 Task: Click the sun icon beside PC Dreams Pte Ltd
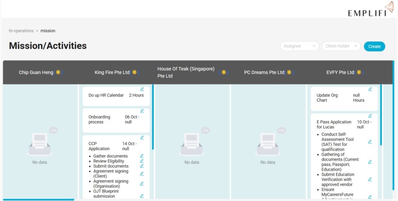click(289, 72)
